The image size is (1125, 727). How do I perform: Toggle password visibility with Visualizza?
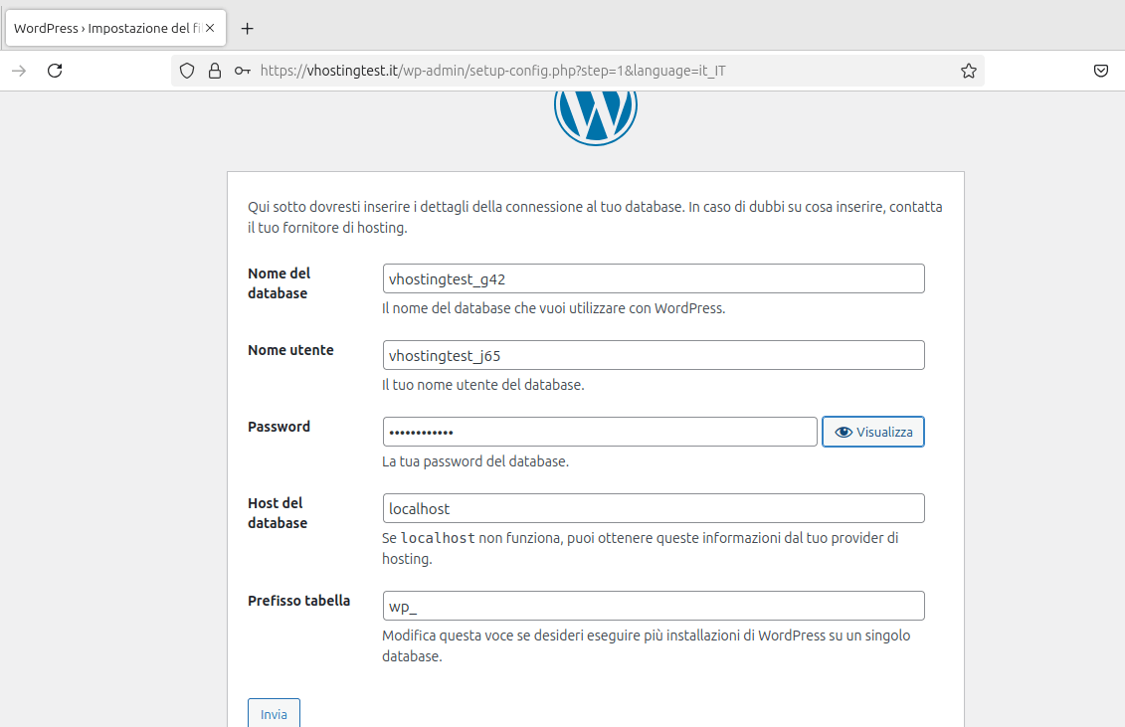[873, 432]
